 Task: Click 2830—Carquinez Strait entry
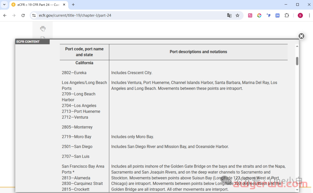click(x=82, y=183)
